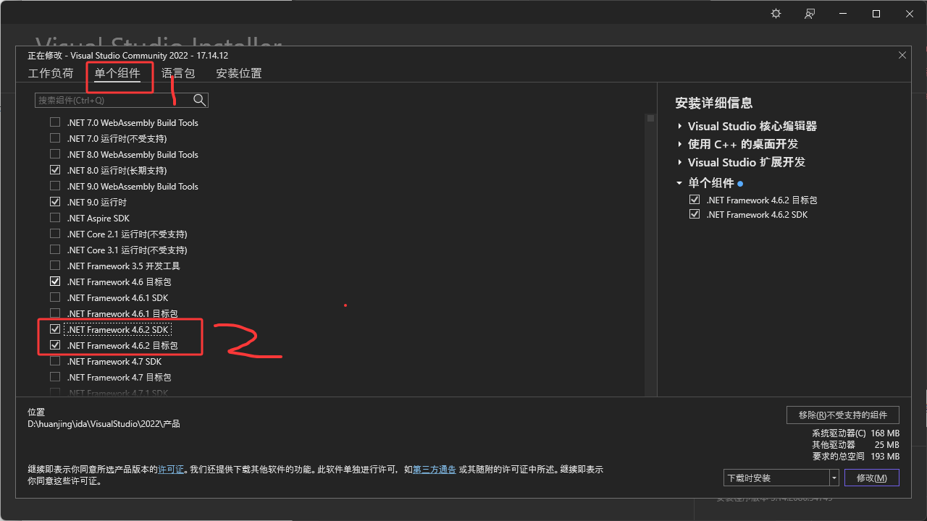Check .NET 9.0 WebAssembly Build Tools
Image resolution: width=927 pixels, height=521 pixels.
pos(55,186)
